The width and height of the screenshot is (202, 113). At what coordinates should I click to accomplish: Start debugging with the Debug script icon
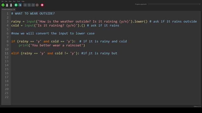20,5
